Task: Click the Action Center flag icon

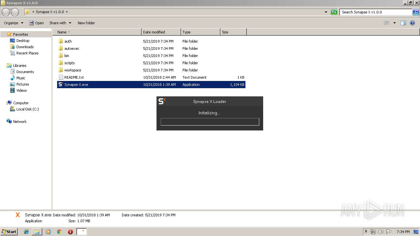Action: point(389,232)
